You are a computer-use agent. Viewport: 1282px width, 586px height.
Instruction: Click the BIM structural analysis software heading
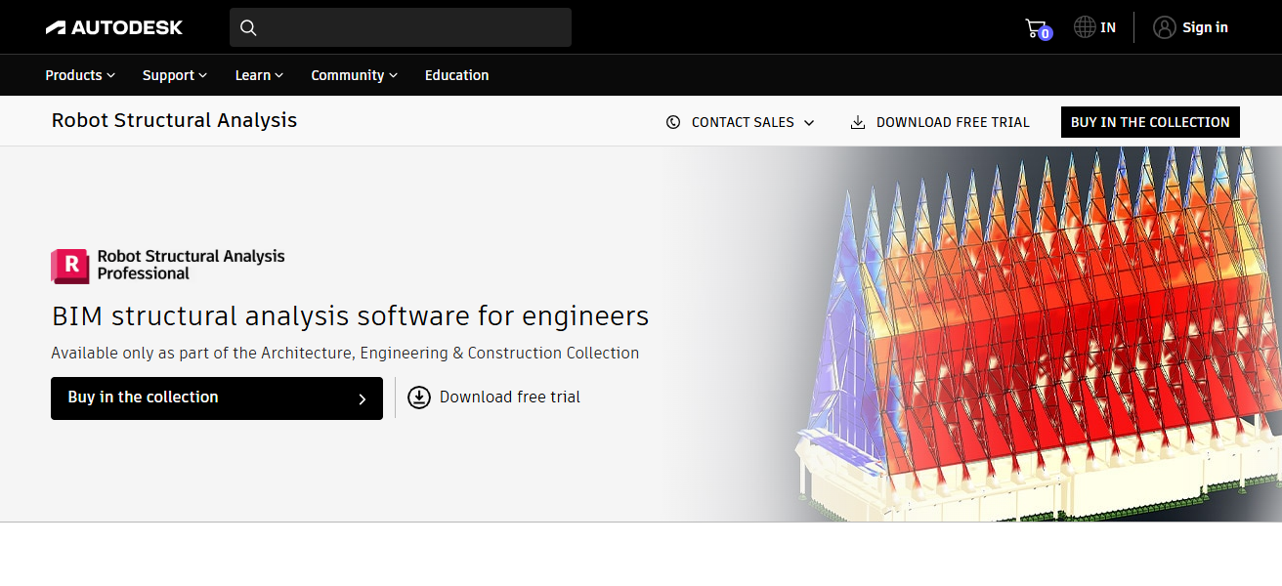pyautogui.click(x=350, y=316)
